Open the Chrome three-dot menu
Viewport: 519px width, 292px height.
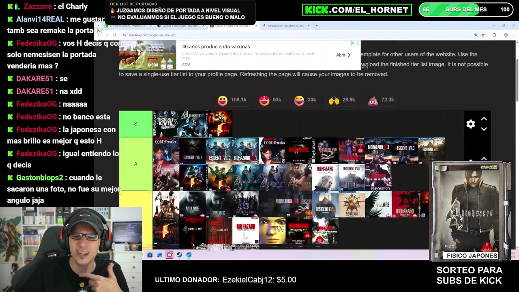pyautogui.click(x=513, y=35)
